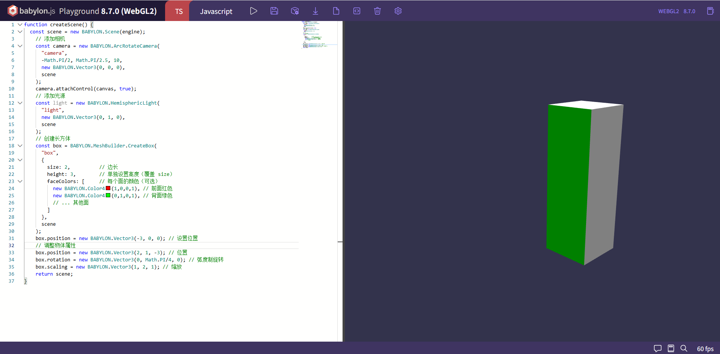The width and height of the screenshot is (720, 354).
Task: Click the code minimap overview
Action: tap(319, 35)
